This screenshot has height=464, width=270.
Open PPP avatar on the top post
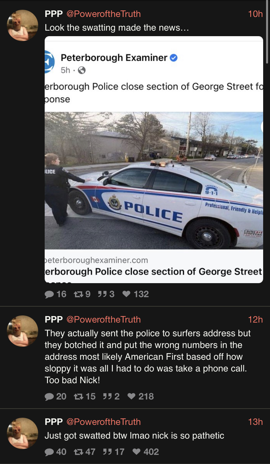coord(22,25)
